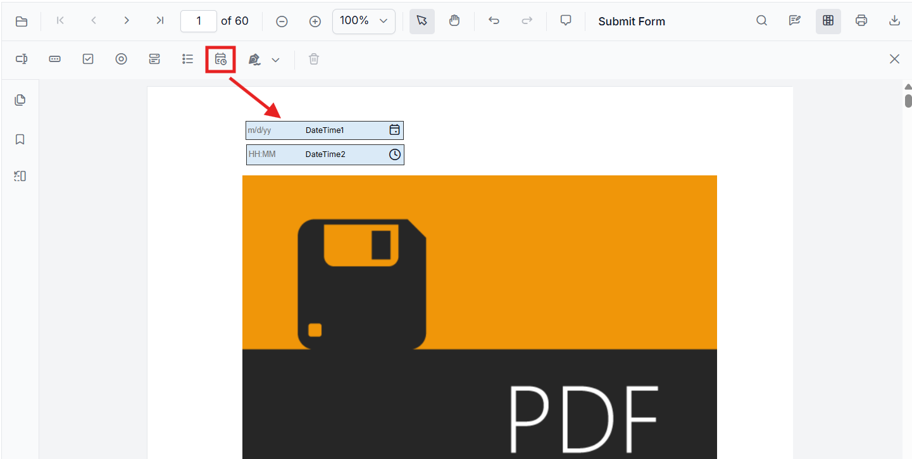Open the bookmarks panel
This screenshot has height=459, width=912.
(20, 139)
